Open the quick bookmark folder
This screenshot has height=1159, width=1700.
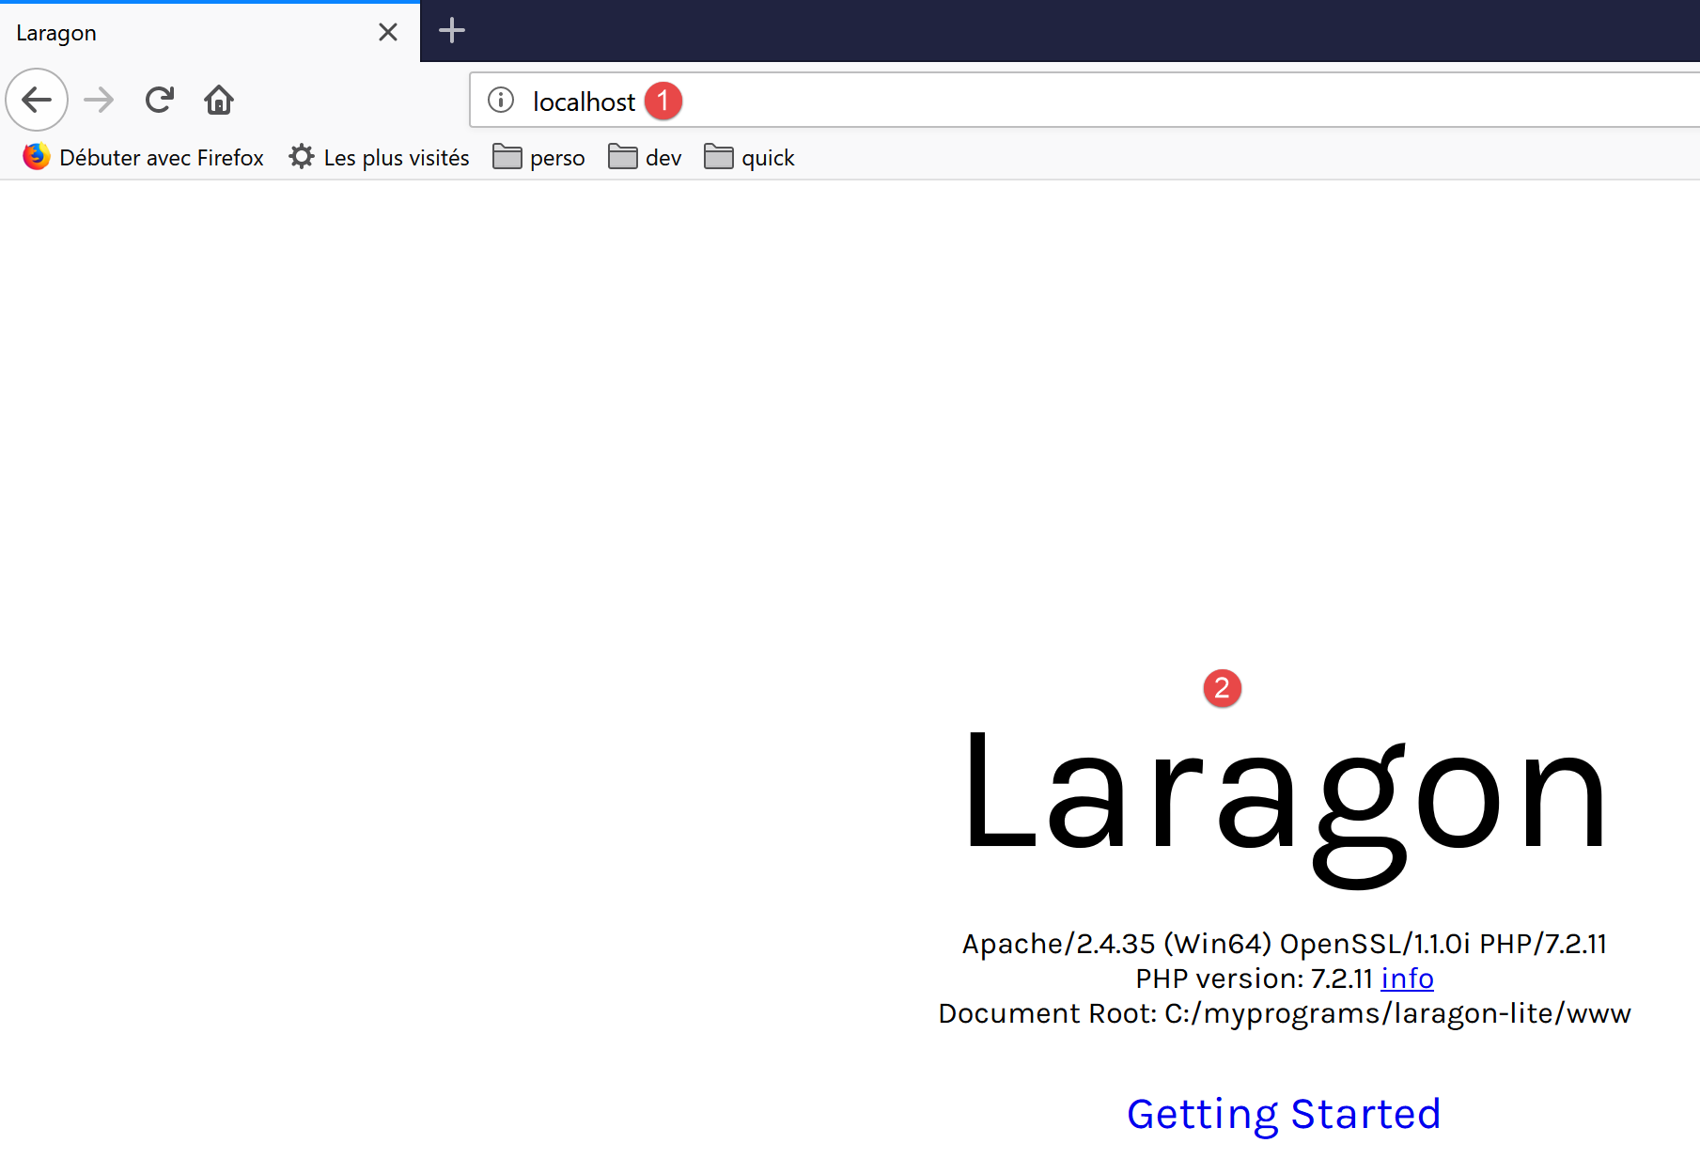750,157
